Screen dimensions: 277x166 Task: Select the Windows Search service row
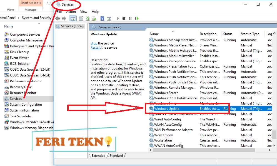point(210,93)
